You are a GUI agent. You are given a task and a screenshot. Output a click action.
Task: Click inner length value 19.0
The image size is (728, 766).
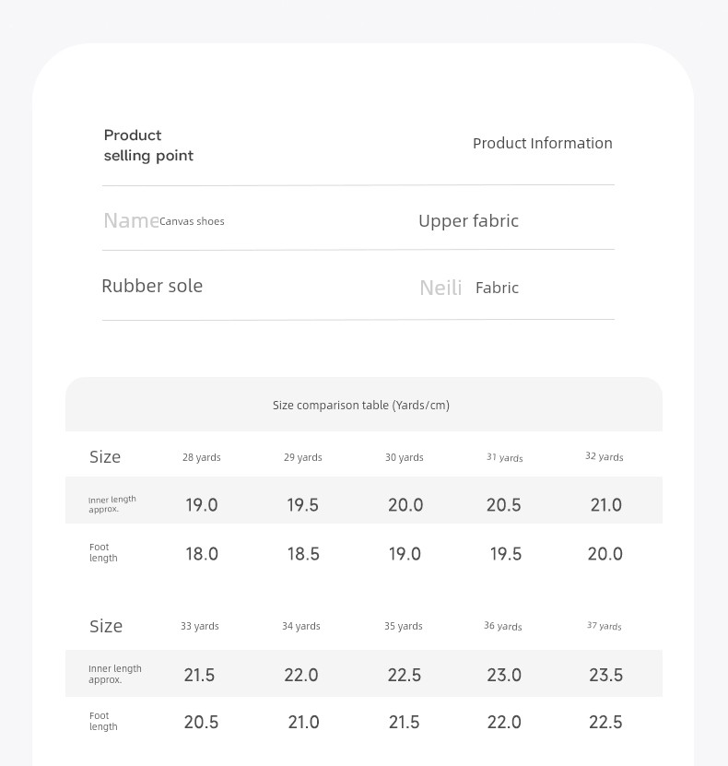(x=201, y=504)
